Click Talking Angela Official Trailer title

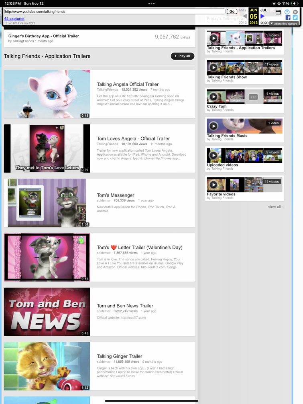pyautogui.click(x=128, y=84)
